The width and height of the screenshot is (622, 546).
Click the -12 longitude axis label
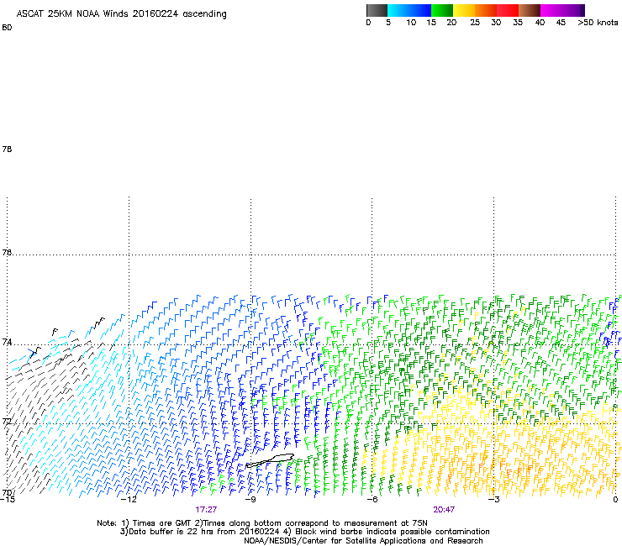coord(129,500)
